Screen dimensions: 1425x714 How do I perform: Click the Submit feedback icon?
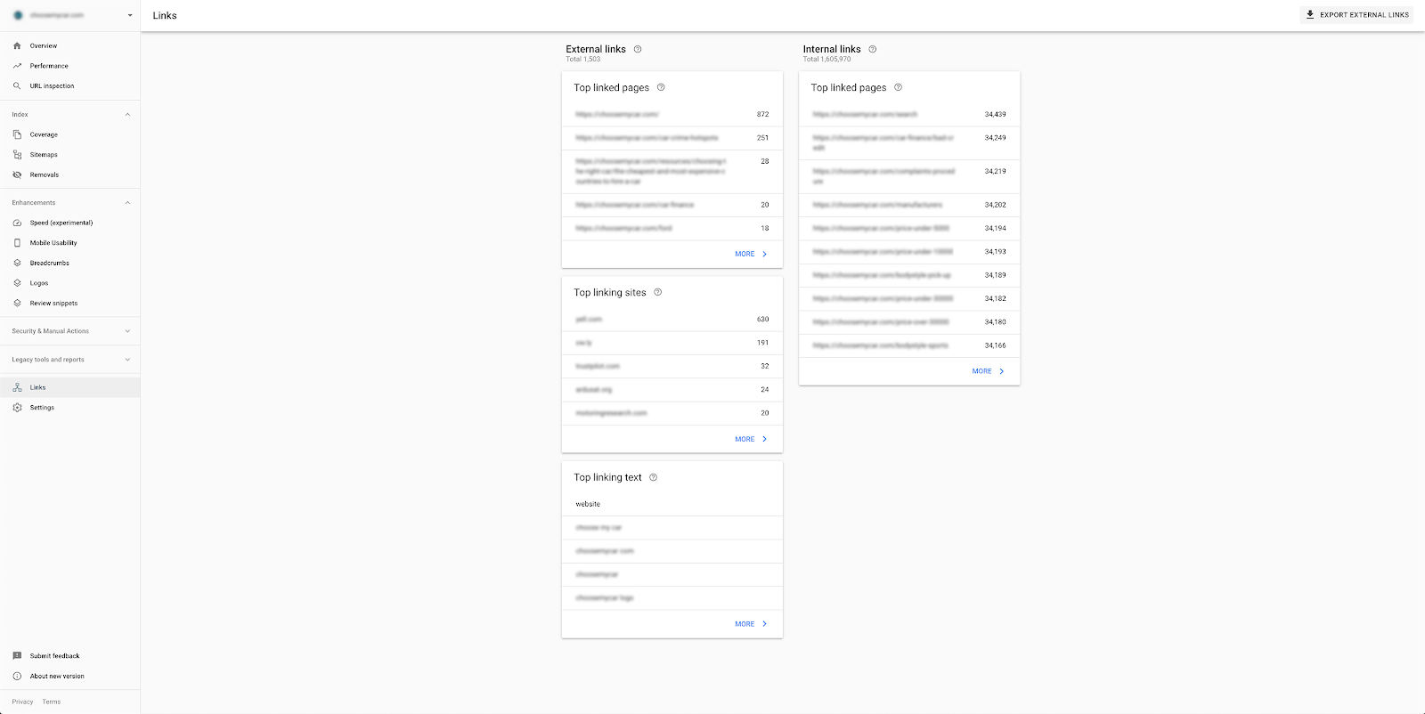coord(17,655)
